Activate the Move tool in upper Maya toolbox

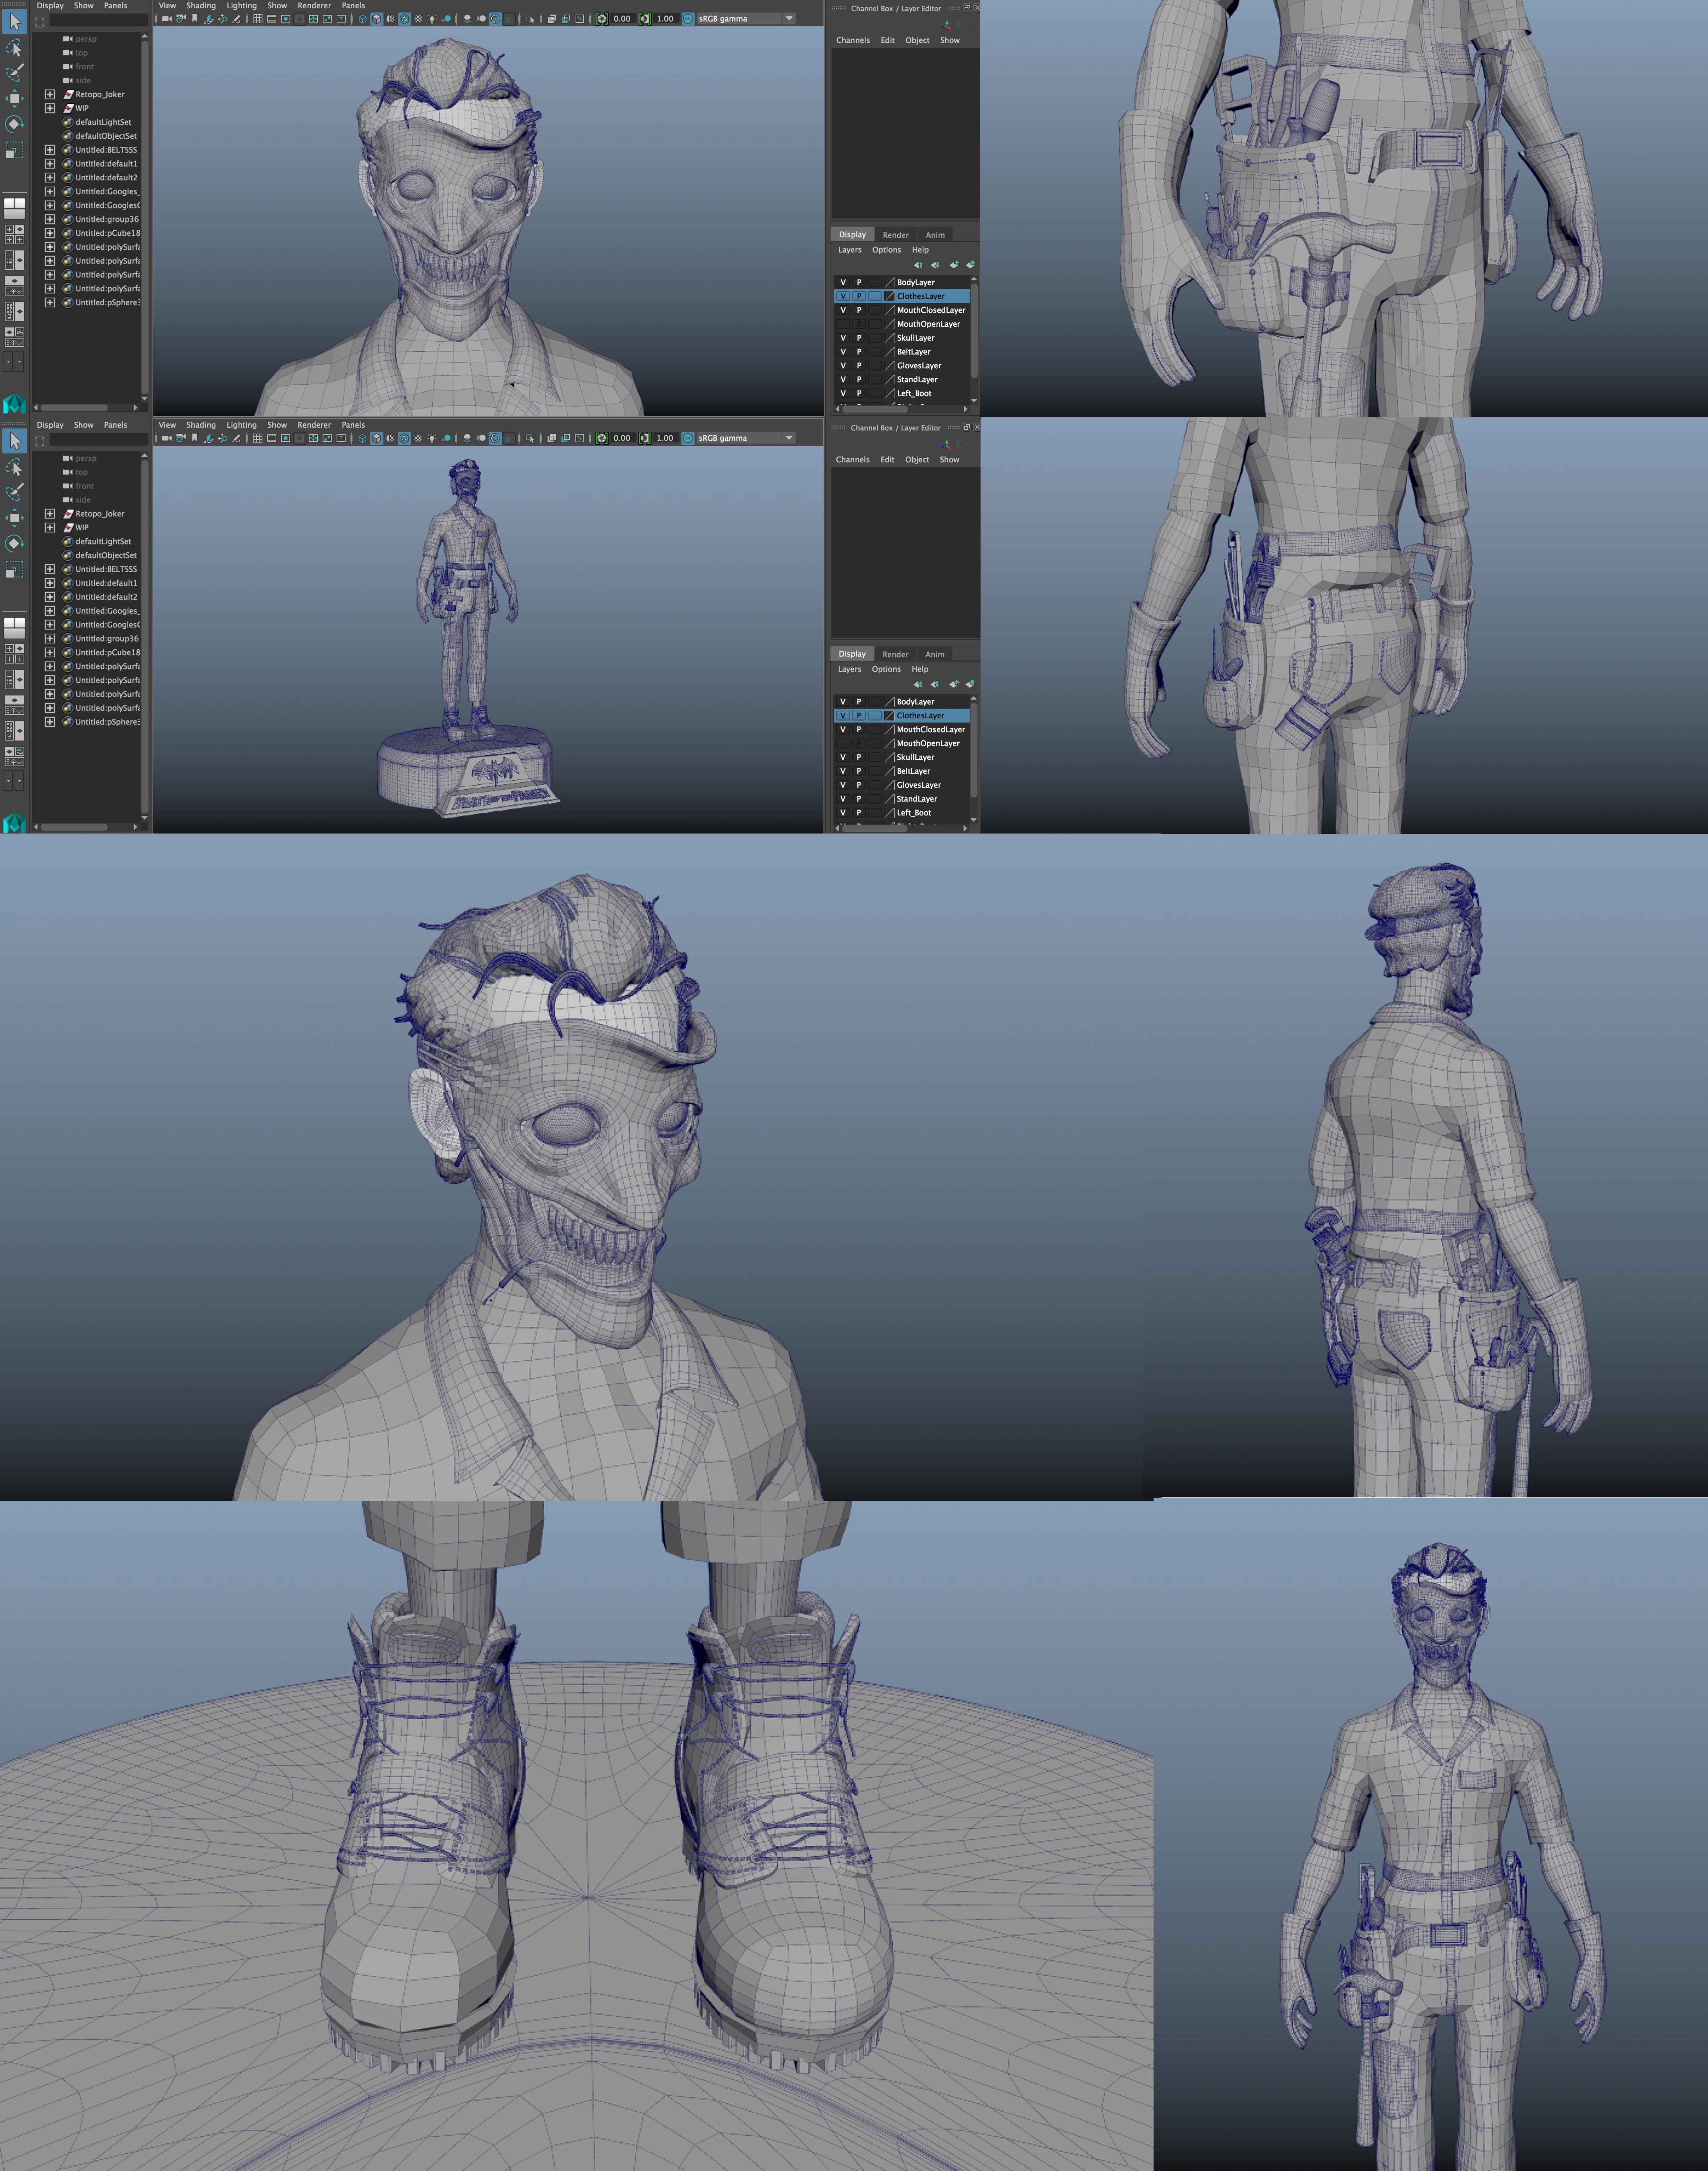(14, 98)
